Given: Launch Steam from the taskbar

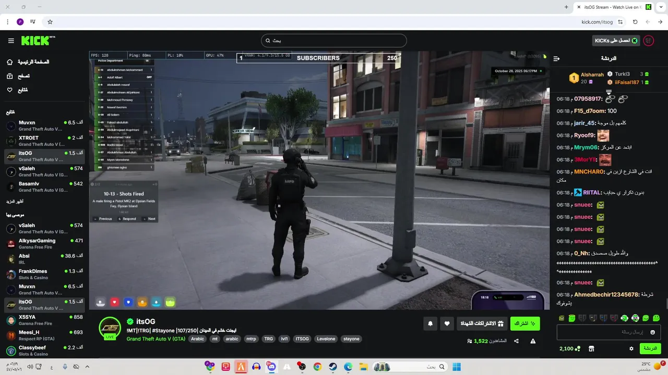Looking at the screenshot, I should [x=332, y=367].
